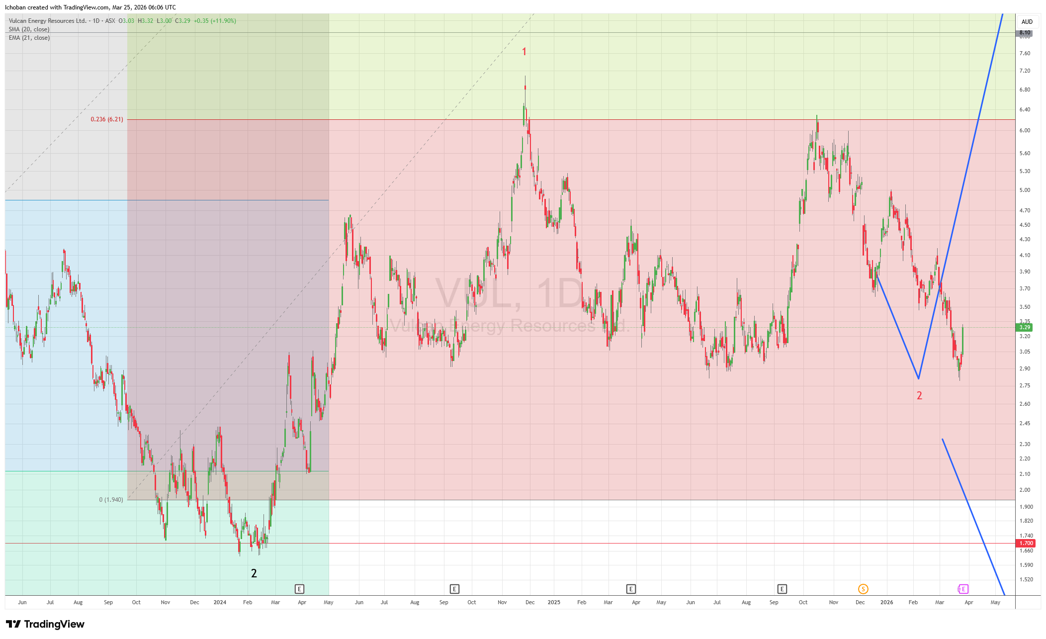Click the red 1.700 price label
Screen dimensions: 1046x639
[1026, 544]
